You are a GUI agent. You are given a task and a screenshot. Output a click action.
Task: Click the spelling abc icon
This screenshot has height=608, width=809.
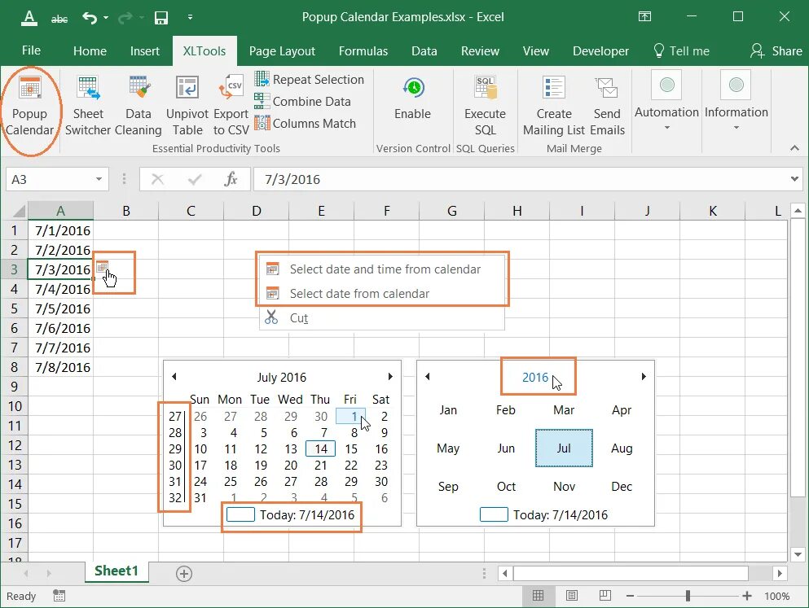click(x=59, y=19)
